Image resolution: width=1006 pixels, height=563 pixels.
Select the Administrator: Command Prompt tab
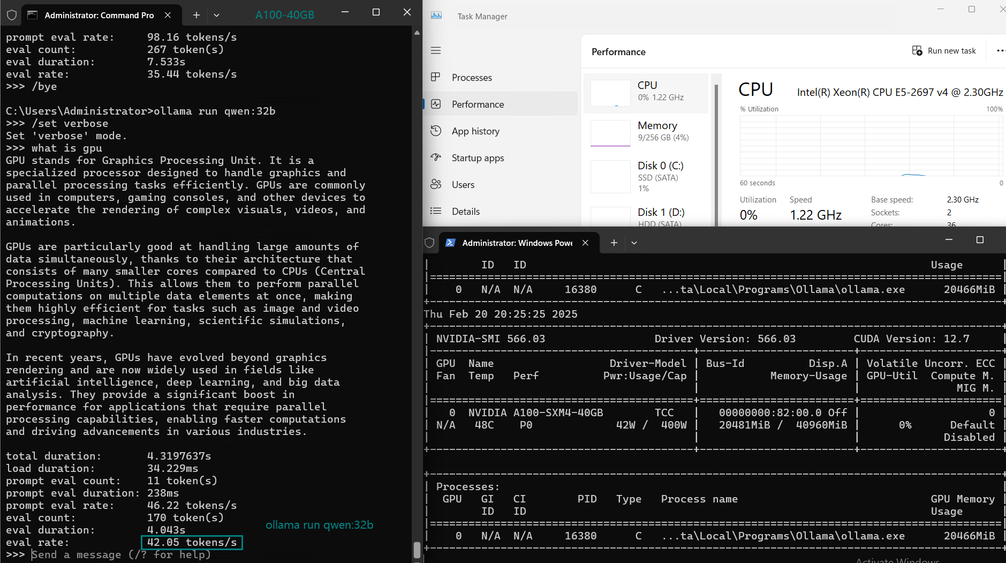click(x=102, y=15)
